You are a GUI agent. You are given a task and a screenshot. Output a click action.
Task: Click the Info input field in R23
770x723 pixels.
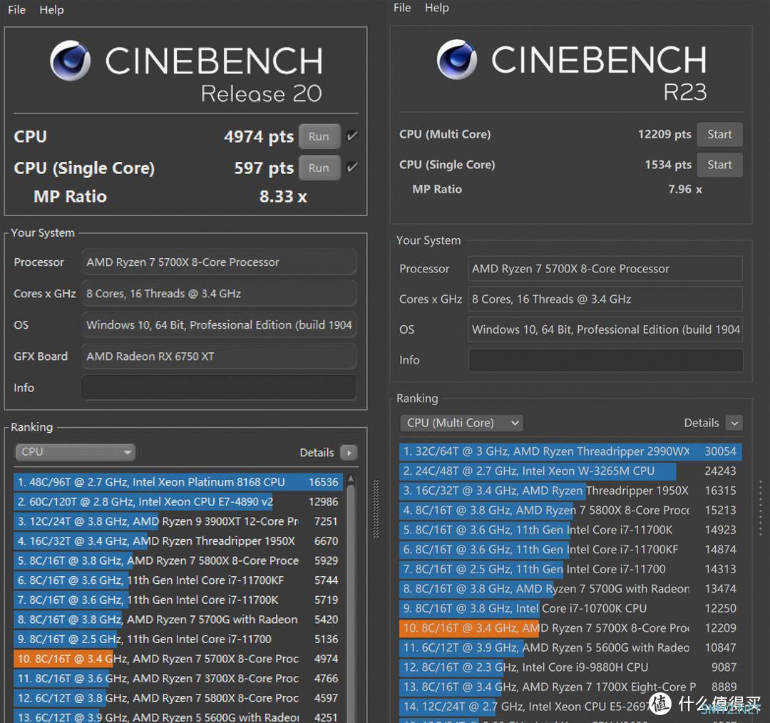coord(605,360)
